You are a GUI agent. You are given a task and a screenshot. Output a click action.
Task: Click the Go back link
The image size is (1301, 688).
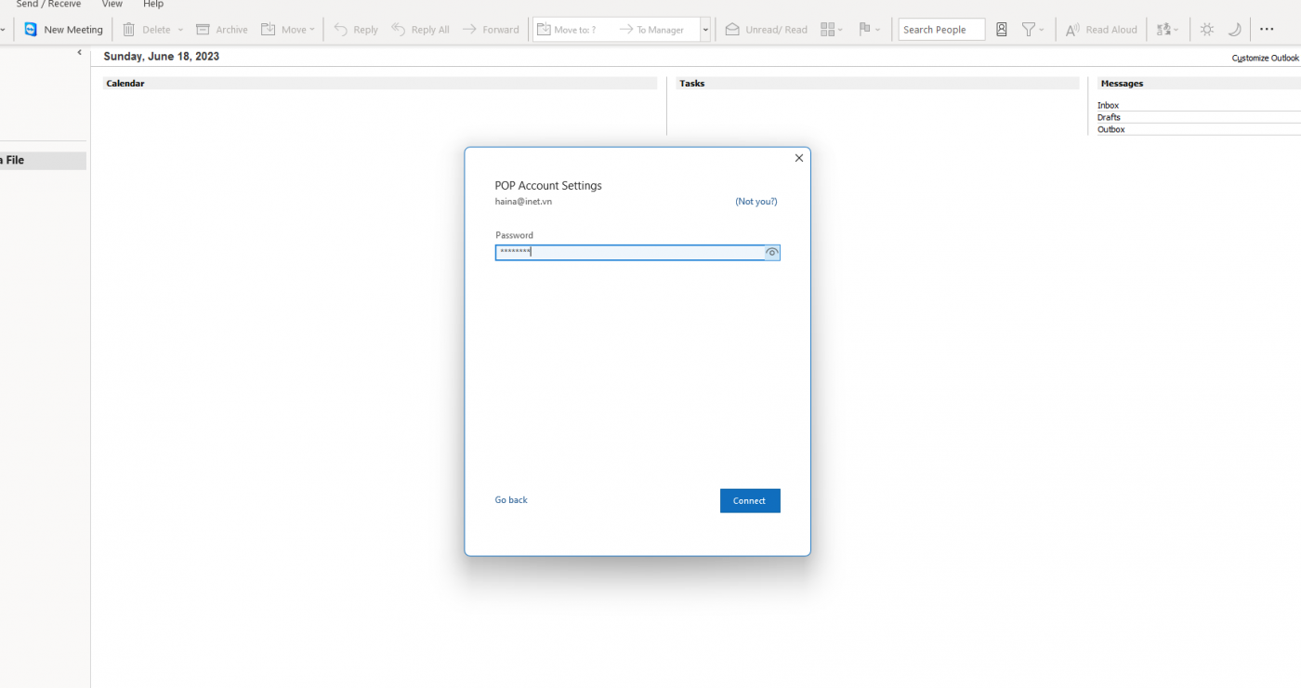click(x=510, y=500)
